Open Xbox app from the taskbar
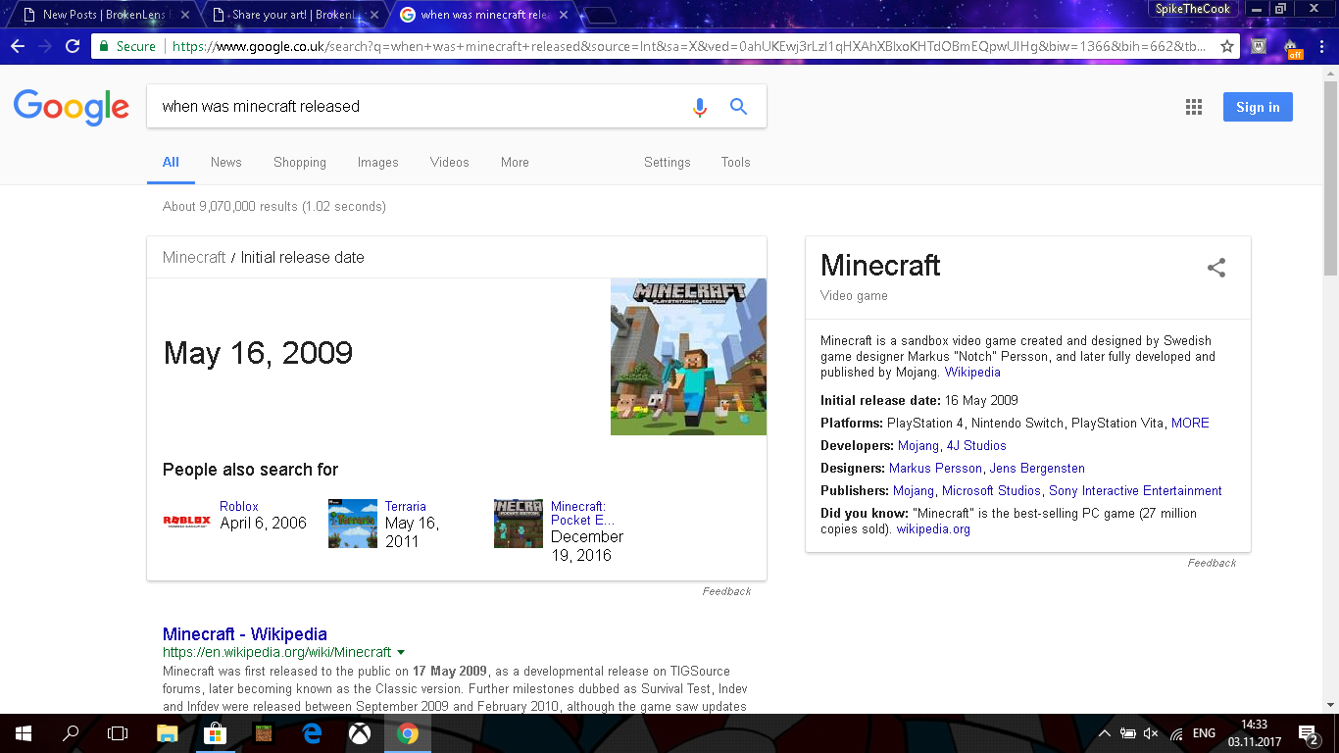1339x753 pixels. [360, 733]
